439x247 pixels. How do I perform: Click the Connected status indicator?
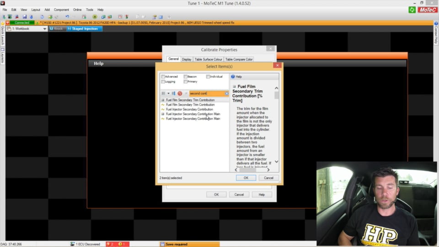click(x=22, y=23)
